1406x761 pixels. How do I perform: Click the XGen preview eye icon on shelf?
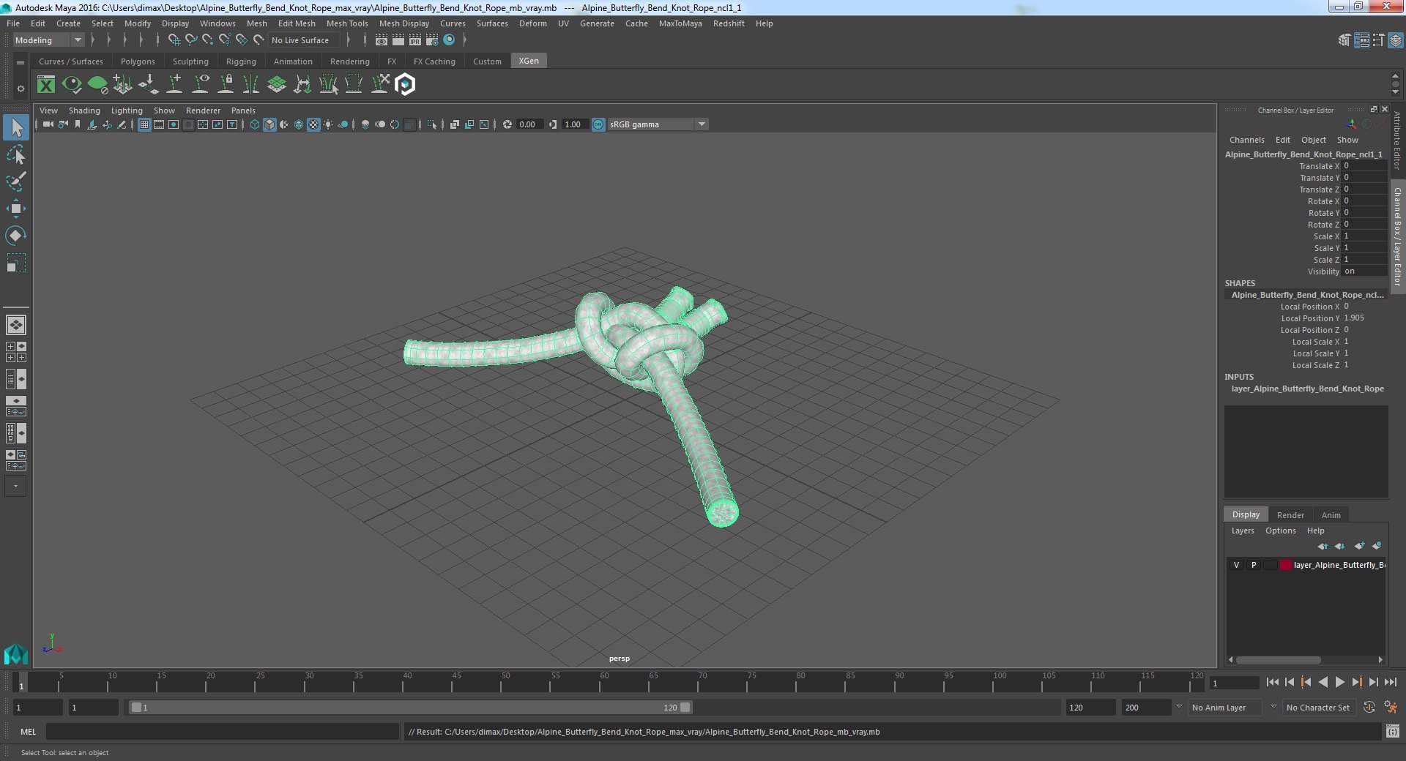tap(72, 85)
